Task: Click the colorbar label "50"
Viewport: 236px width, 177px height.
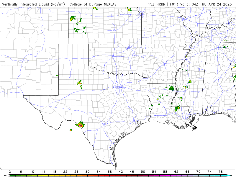Action: (143, 172)
